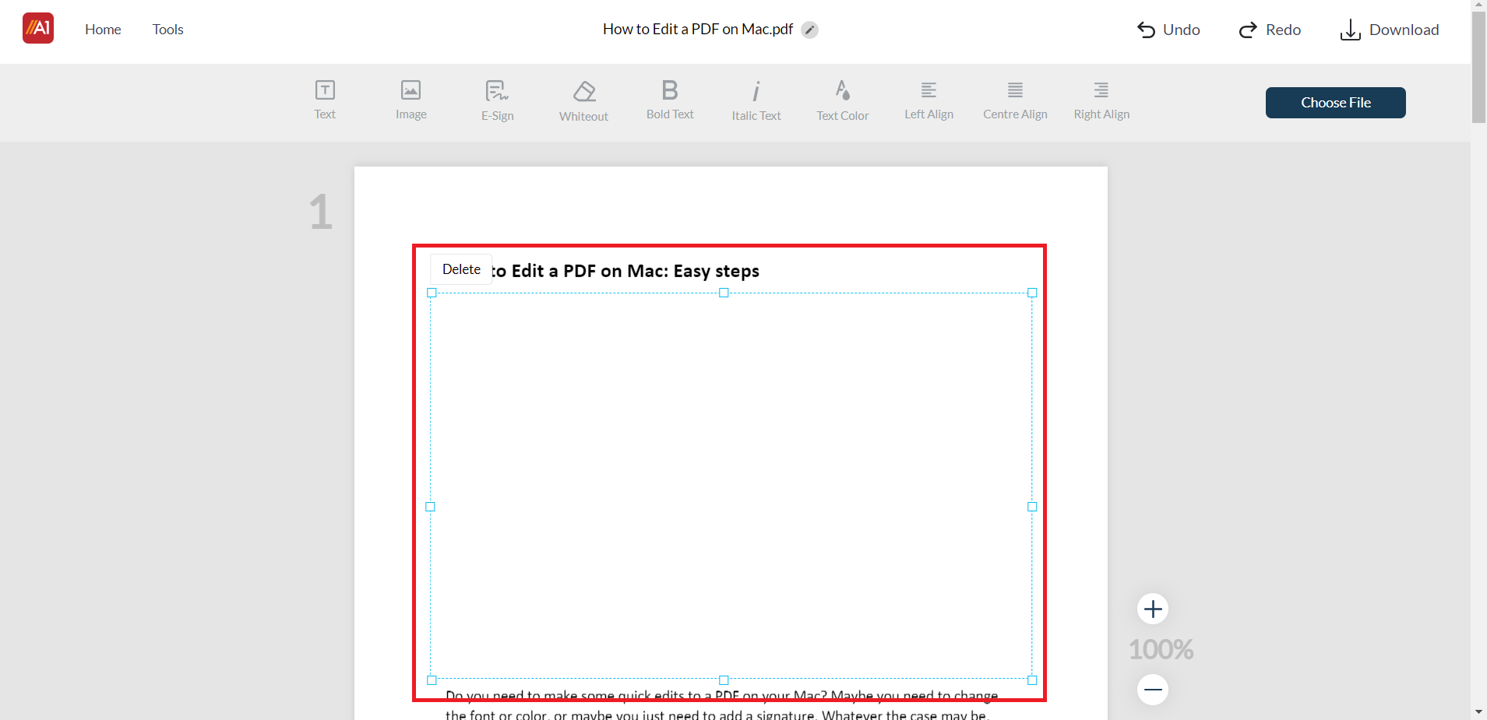This screenshot has height=720, width=1487.
Task: Rename the file using the pencil icon
Action: tap(810, 29)
